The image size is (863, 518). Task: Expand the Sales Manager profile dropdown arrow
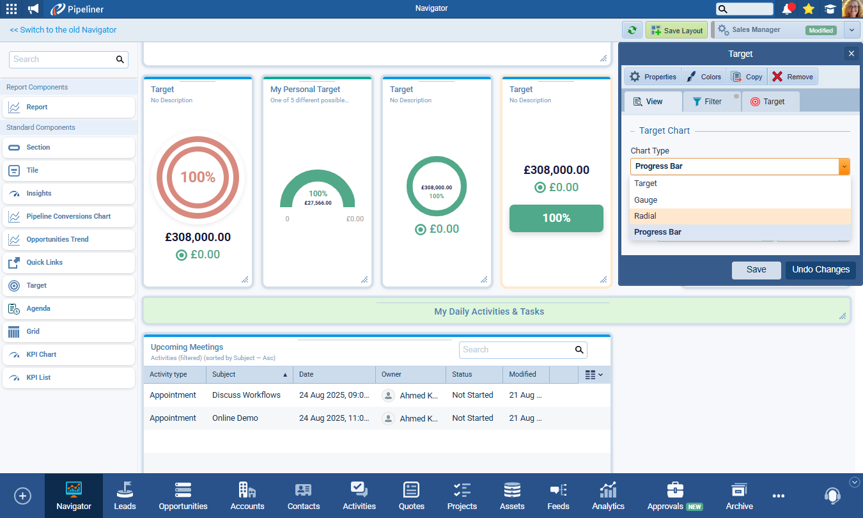click(852, 30)
